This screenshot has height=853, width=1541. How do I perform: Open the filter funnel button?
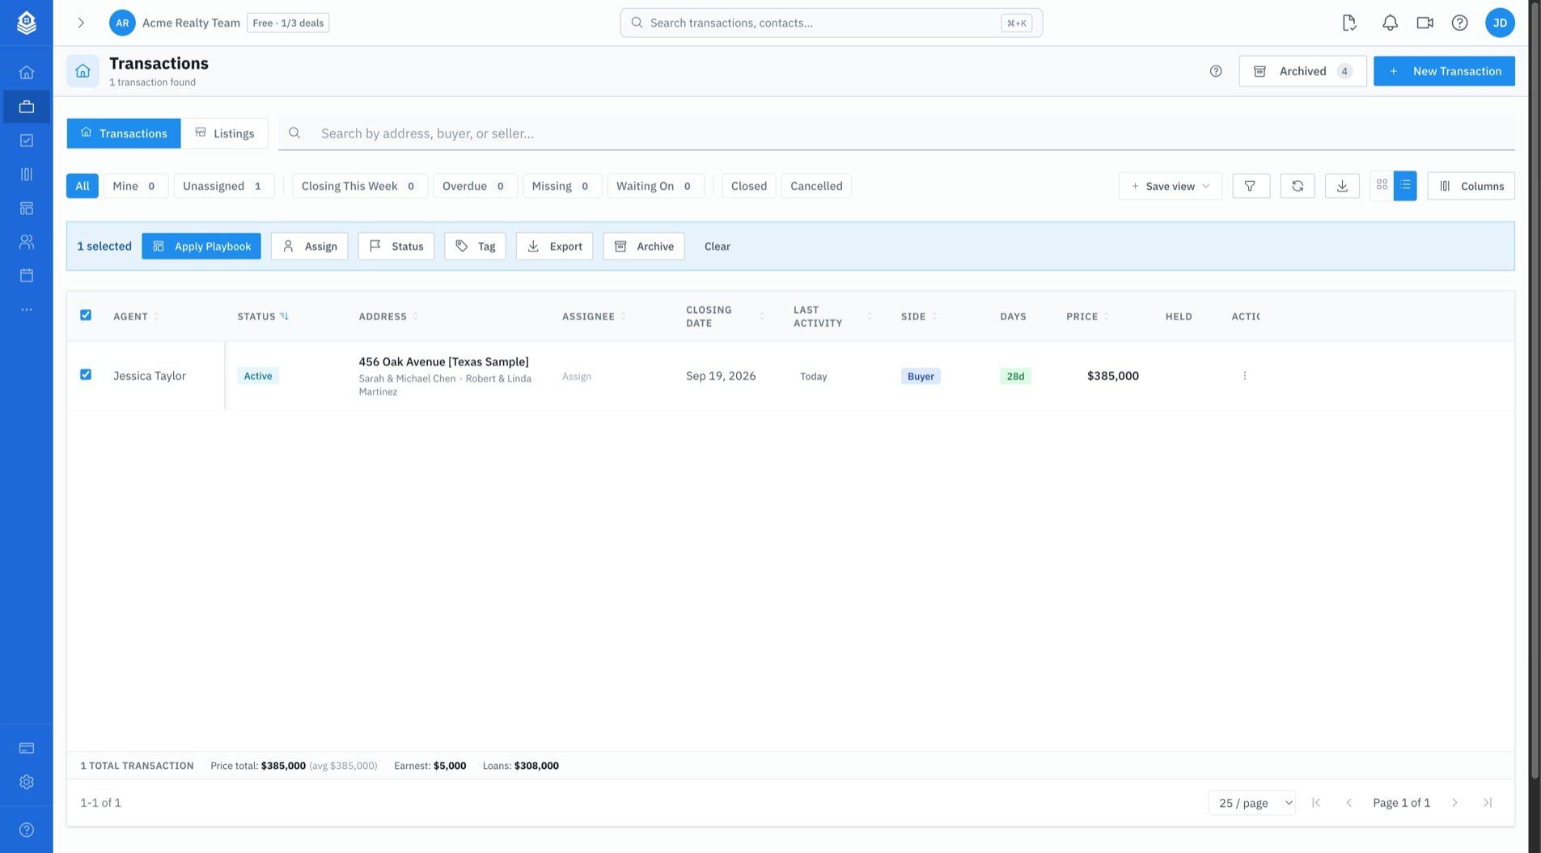[x=1251, y=186]
